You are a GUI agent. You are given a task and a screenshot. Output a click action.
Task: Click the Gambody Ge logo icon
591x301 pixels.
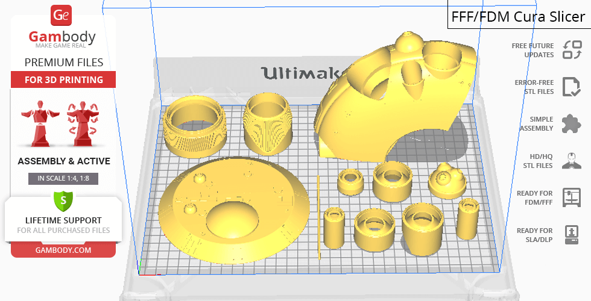tap(62, 14)
